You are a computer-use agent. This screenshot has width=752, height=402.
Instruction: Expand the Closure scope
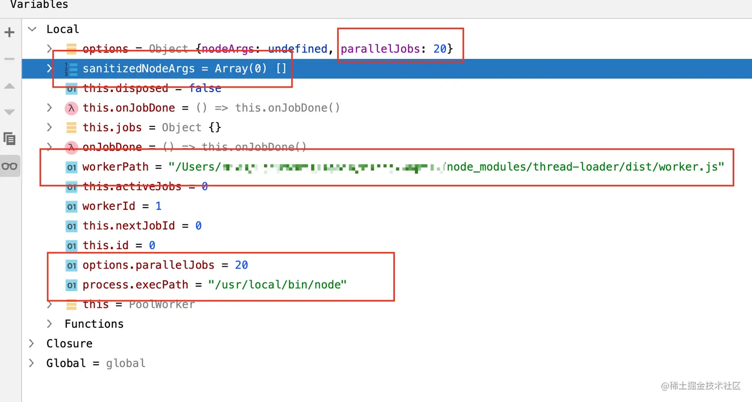click(x=32, y=343)
